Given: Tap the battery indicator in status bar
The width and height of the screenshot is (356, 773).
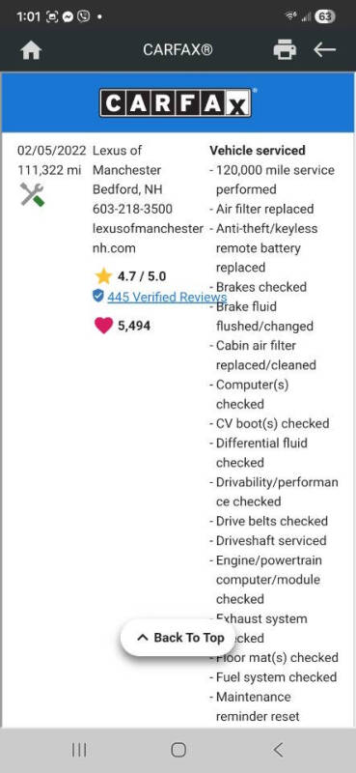Looking at the screenshot, I should click(x=325, y=16).
